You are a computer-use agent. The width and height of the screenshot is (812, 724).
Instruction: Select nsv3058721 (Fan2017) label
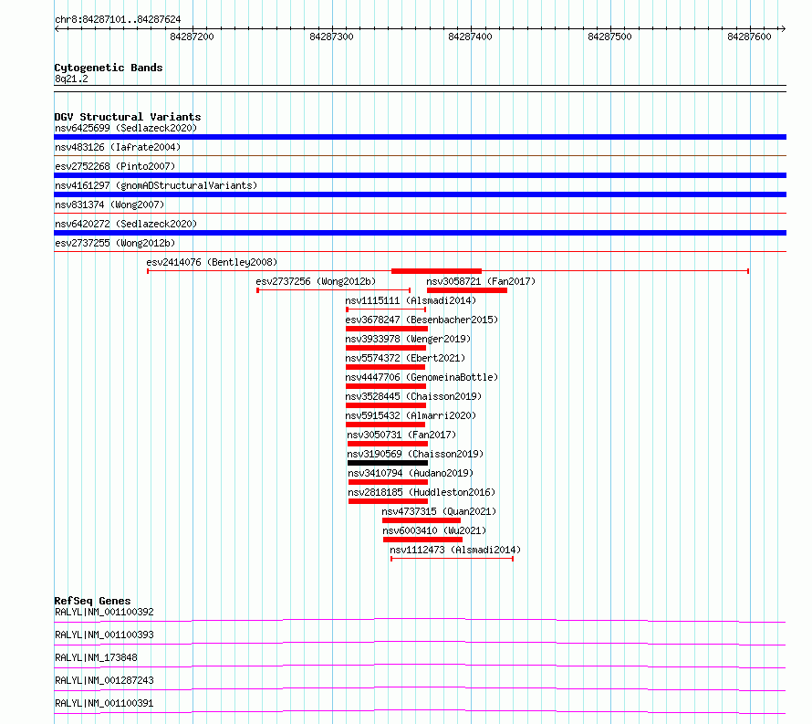(x=481, y=281)
